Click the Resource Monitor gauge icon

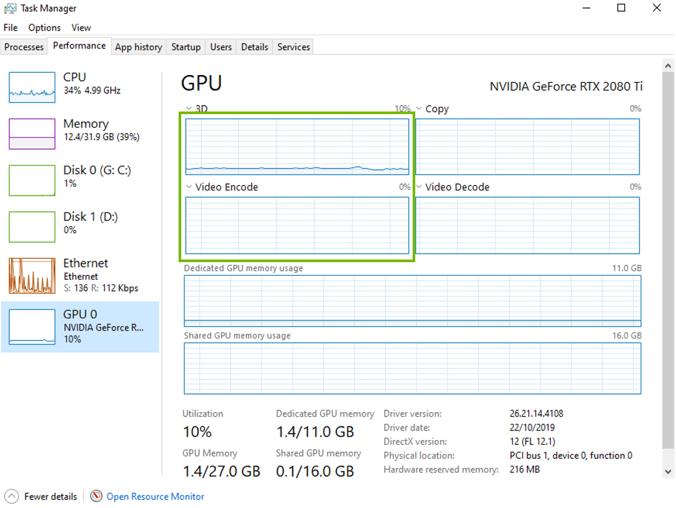(x=96, y=496)
